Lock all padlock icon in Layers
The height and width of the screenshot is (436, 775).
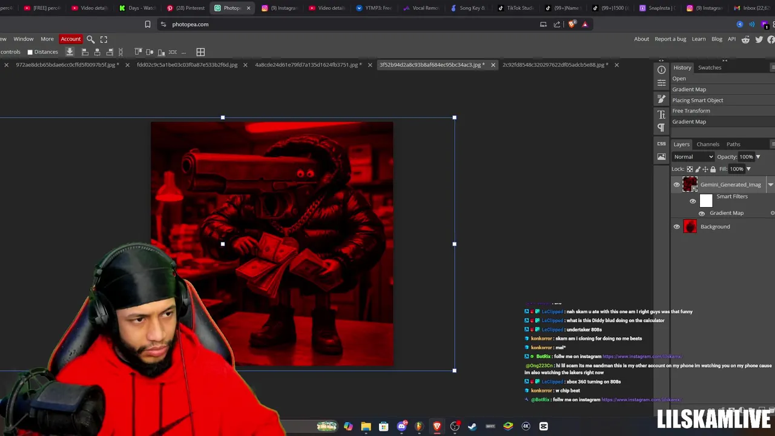(713, 170)
